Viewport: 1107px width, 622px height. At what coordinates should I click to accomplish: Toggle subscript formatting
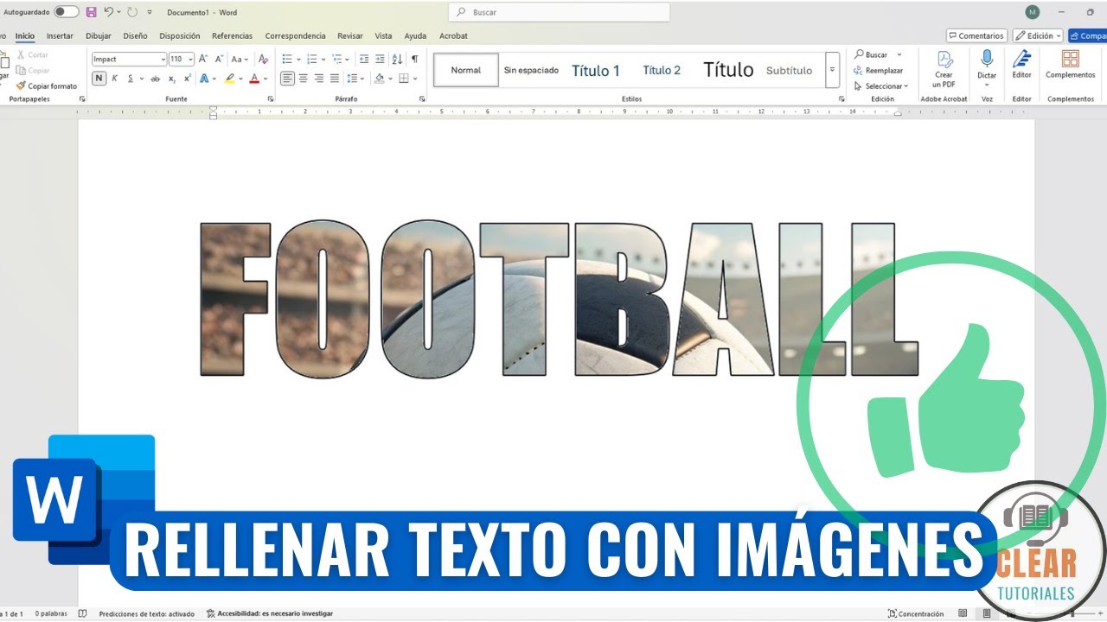[x=172, y=79]
